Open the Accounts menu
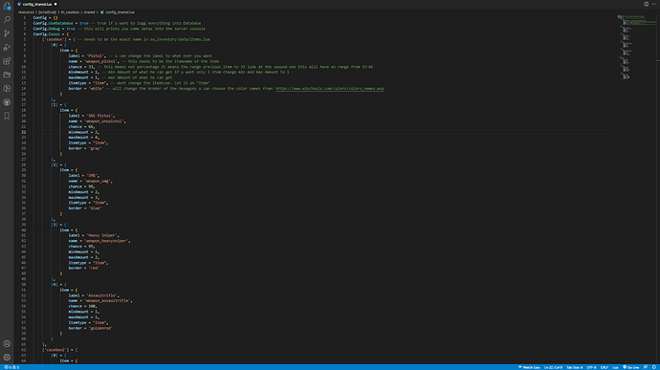The image size is (660, 370). [x=7, y=343]
